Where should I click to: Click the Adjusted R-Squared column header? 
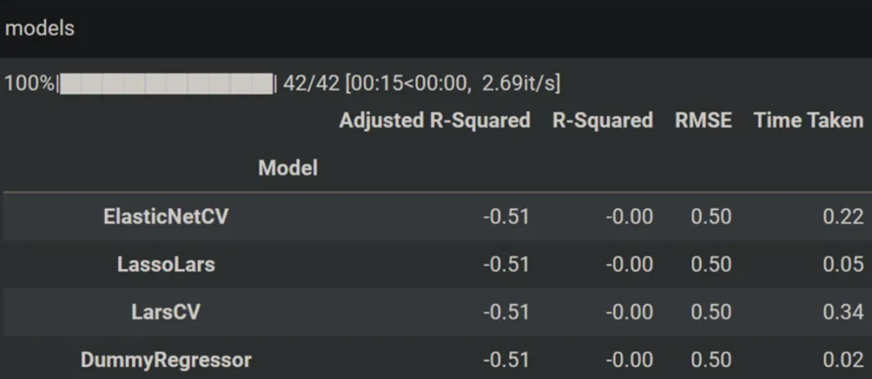click(x=434, y=120)
